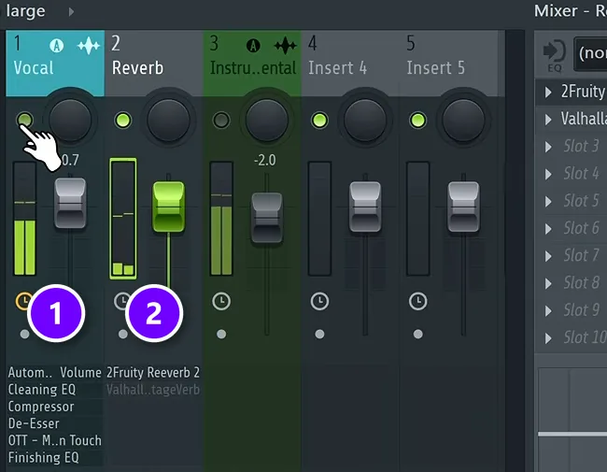Click the Vocal track automation A icon
607x472 pixels.
click(x=57, y=46)
